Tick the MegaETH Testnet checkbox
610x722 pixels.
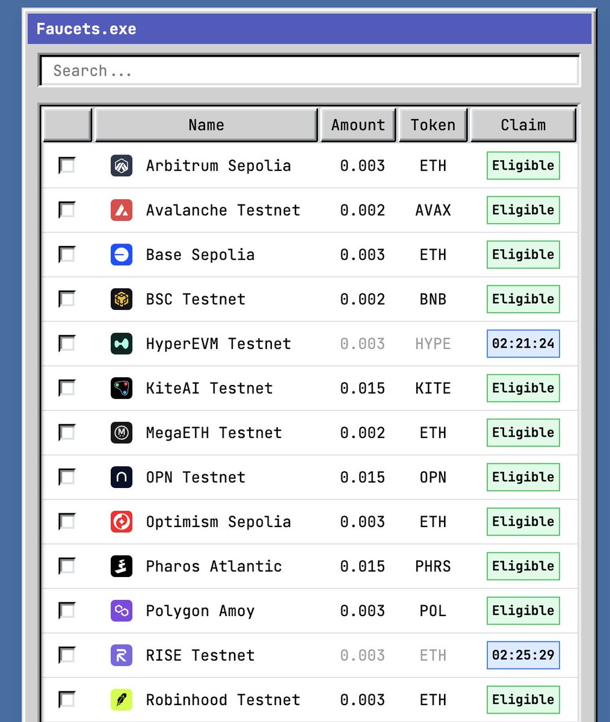[x=67, y=433]
